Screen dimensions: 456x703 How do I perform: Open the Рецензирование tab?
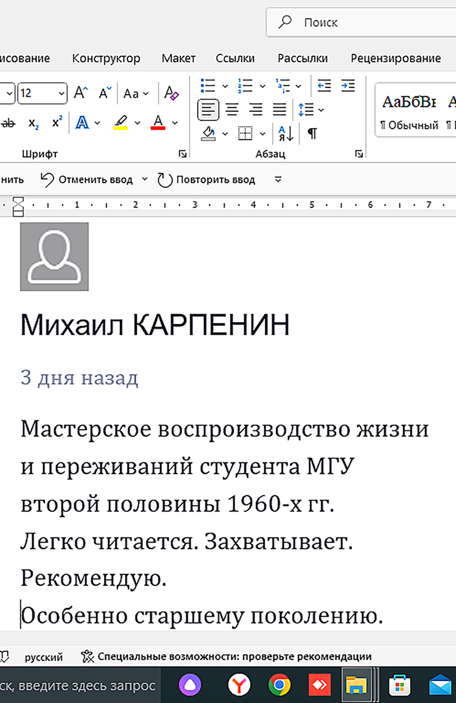pos(396,58)
